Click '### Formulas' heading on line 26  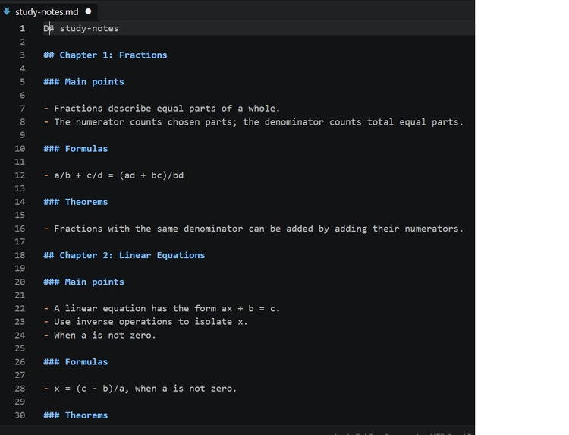pyautogui.click(x=76, y=362)
